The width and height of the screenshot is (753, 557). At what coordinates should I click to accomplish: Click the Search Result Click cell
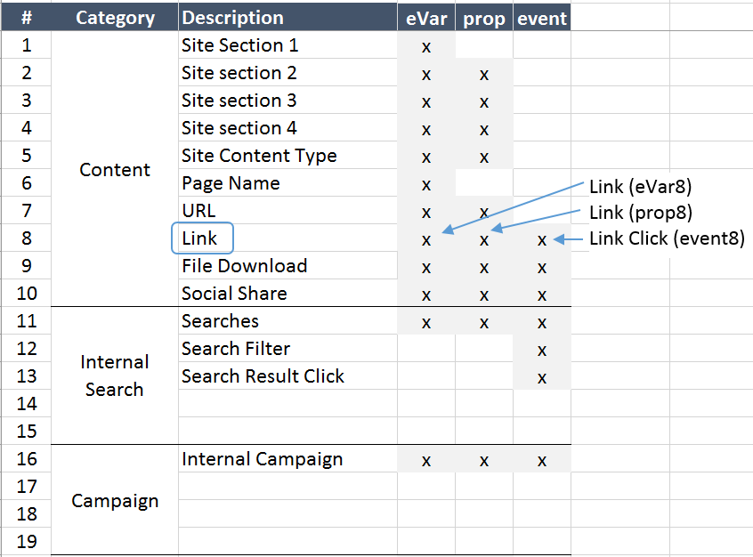pyautogui.click(x=287, y=376)
